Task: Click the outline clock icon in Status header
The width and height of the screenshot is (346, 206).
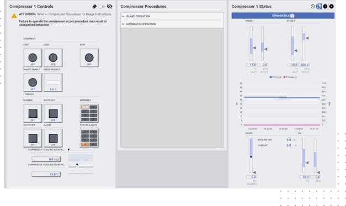Action: pyautogui.click(x=312, y=7)
